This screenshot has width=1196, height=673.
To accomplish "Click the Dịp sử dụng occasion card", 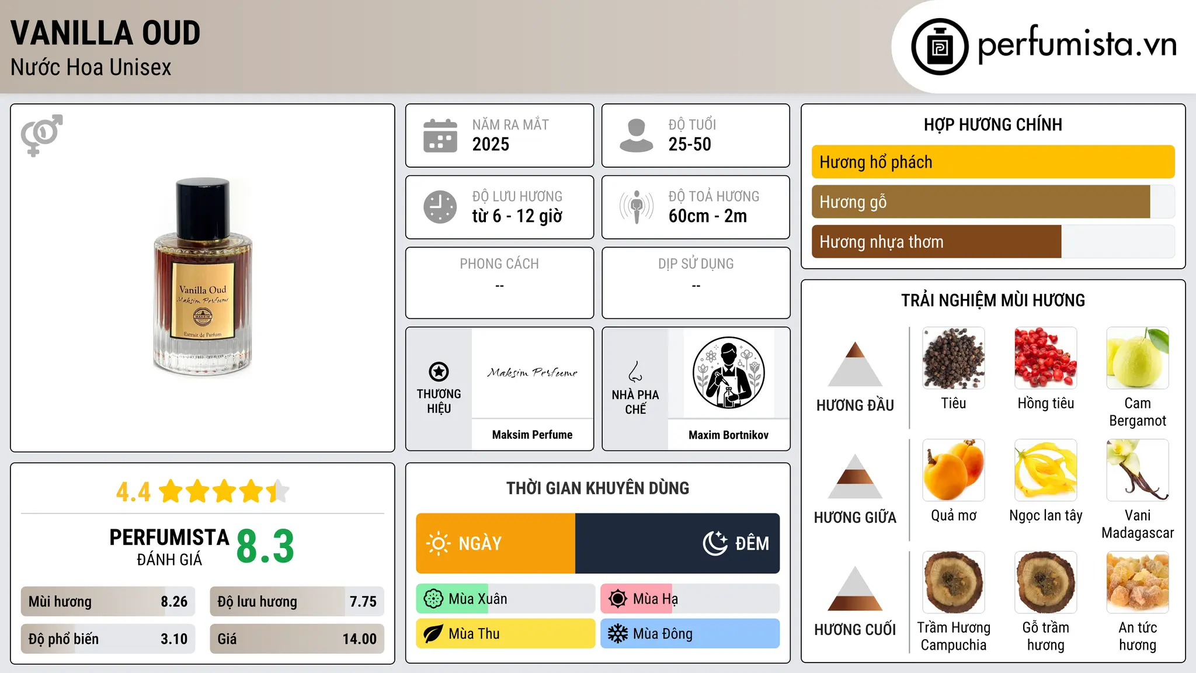I will point(696,283).
